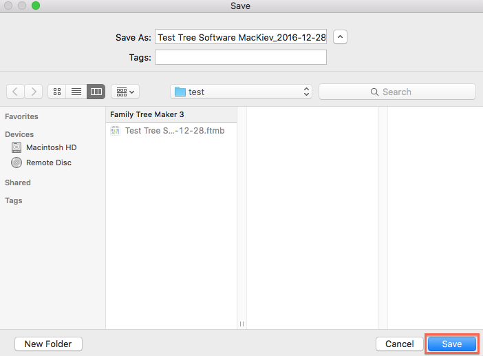
Task: Click the Search field
Action: 397,92
